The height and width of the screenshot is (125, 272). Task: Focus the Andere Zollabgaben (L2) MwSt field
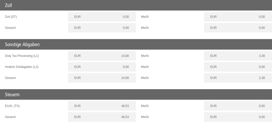coord(238,67)
